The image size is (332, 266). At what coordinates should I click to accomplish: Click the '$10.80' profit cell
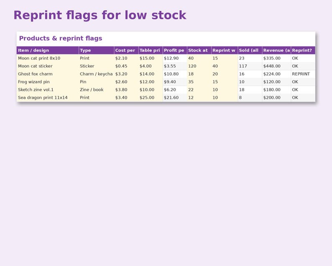coord(175,74)
